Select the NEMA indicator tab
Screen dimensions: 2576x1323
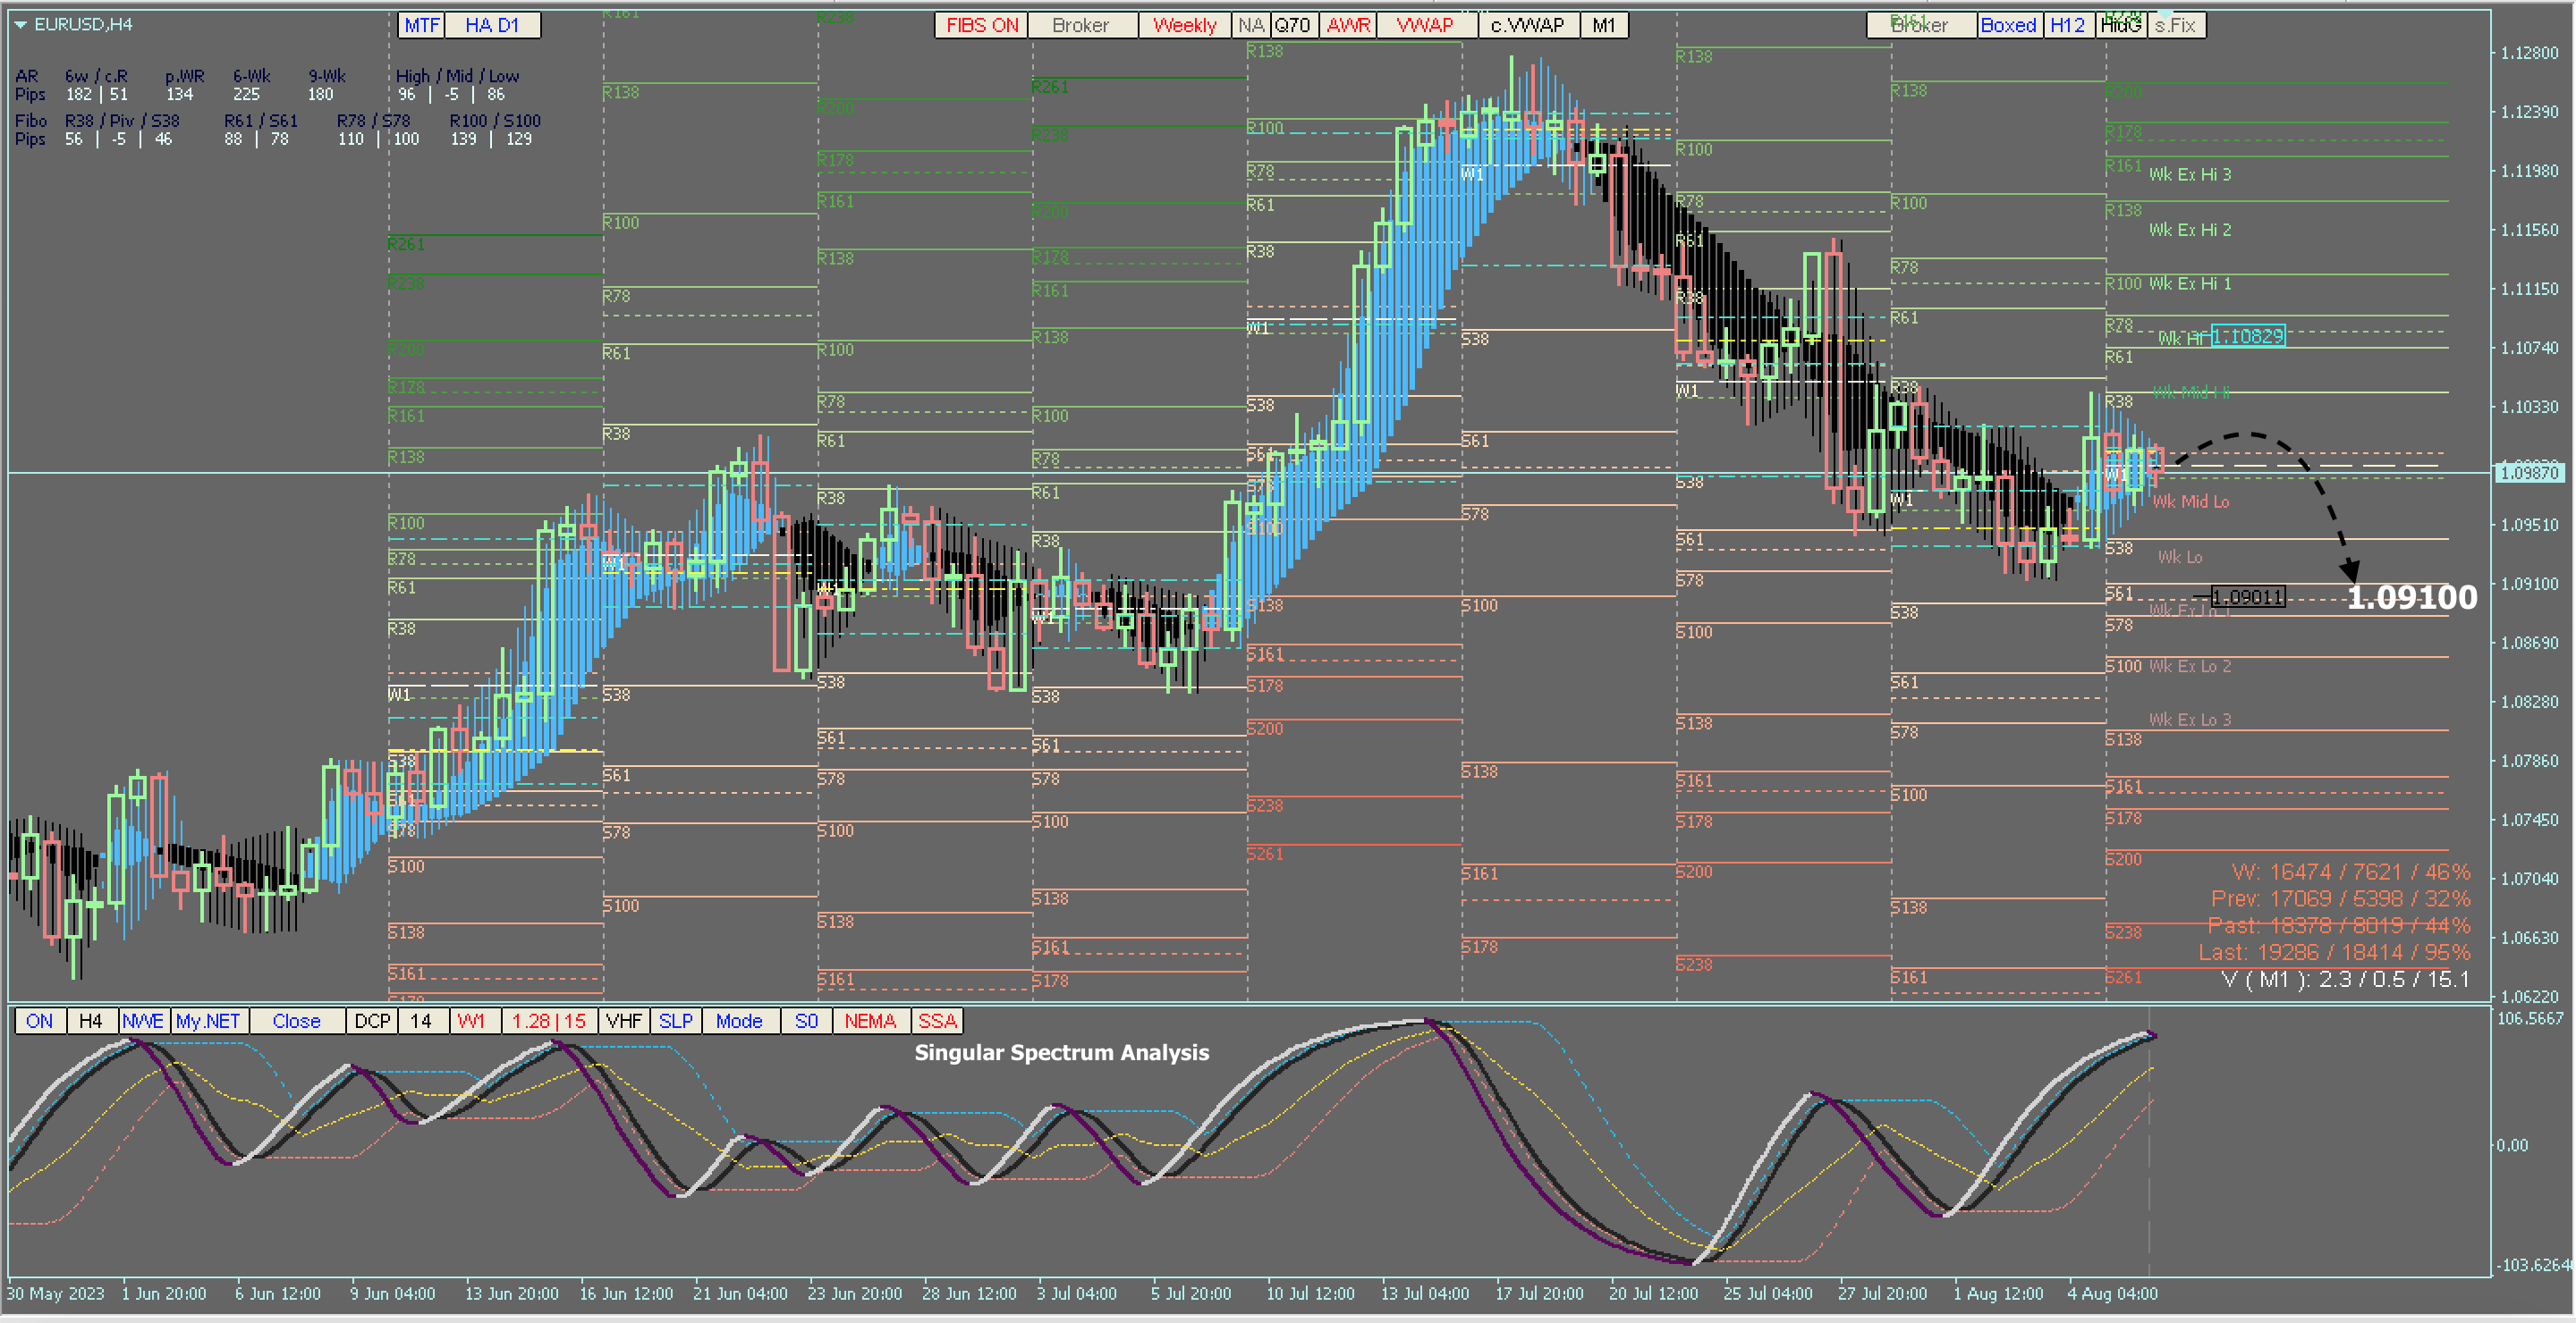[x=870, y=1021]
